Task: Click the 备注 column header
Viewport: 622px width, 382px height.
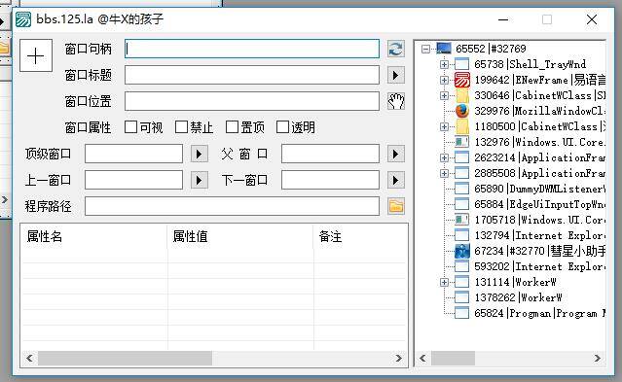Action: click(x=360, y=236)
